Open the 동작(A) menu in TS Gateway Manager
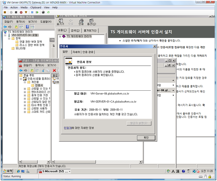217x181 pixels. pyautogui.click(x=21, y=22)
